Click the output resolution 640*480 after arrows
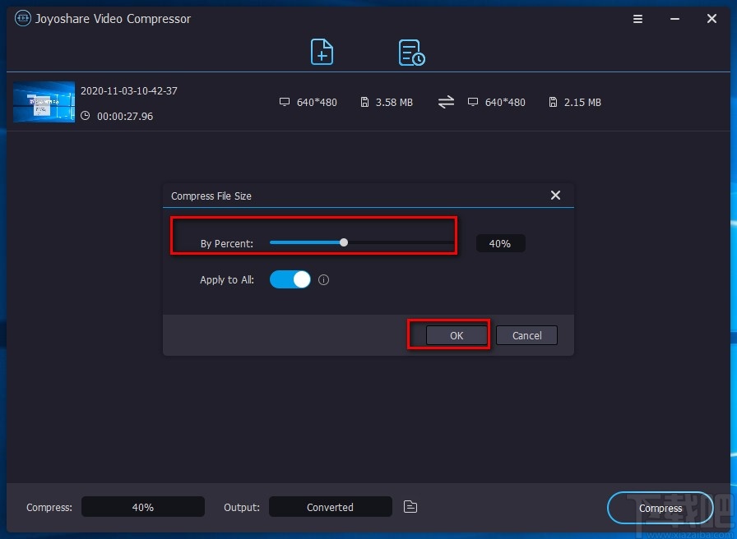The image size is (737, 539). (505, 103)
